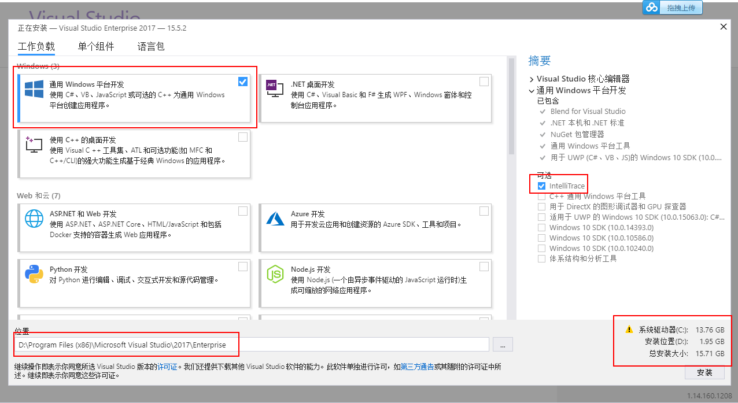This screenshot has width=738, height=403.
Task: Check the Node.js 开发 workload checkbox
Action: (x=484, y=267)
